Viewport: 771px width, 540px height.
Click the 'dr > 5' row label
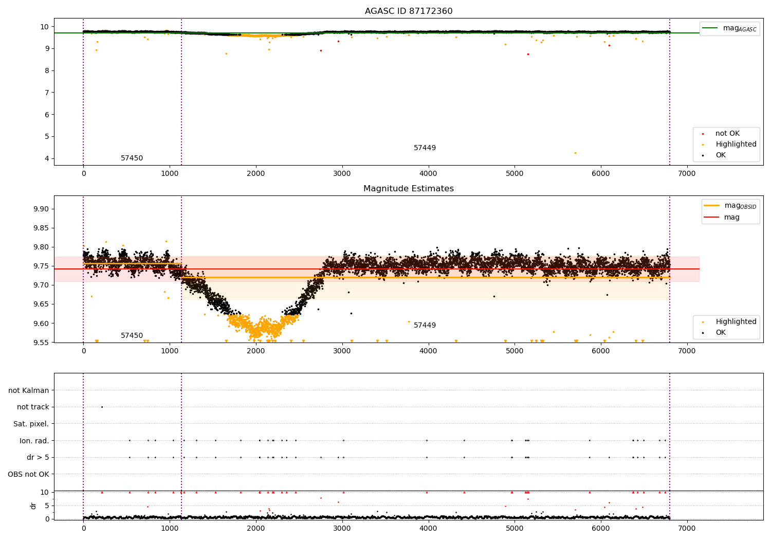pos(38,457)
